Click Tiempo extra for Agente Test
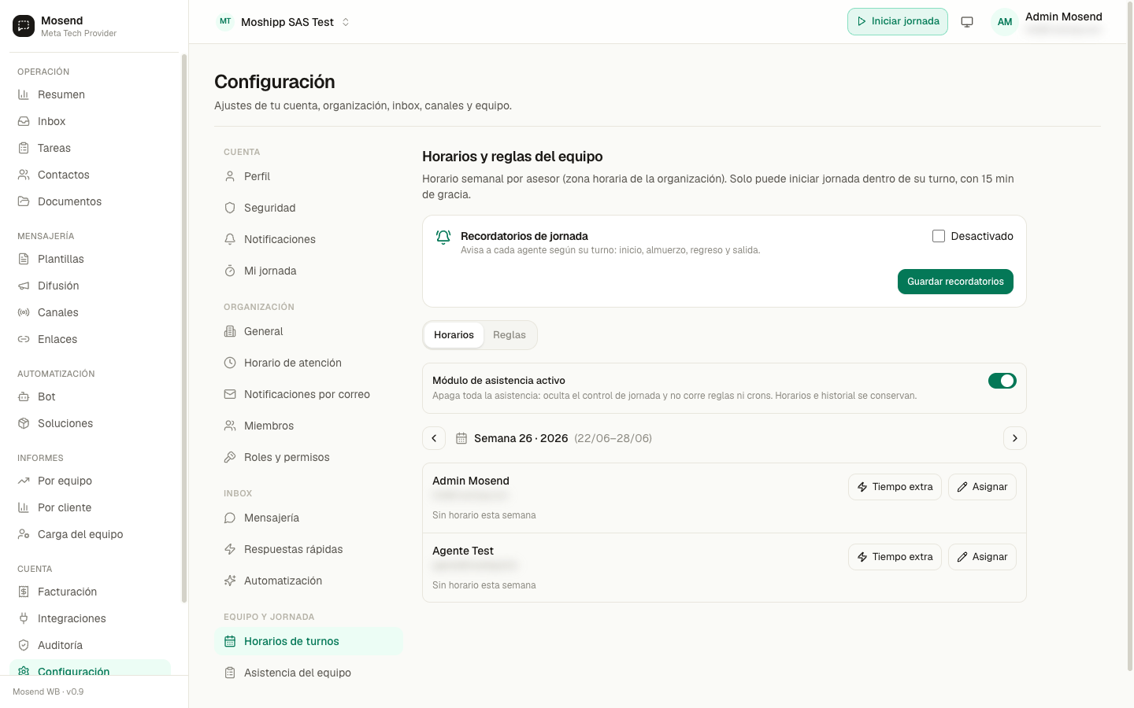 point(895,557)
